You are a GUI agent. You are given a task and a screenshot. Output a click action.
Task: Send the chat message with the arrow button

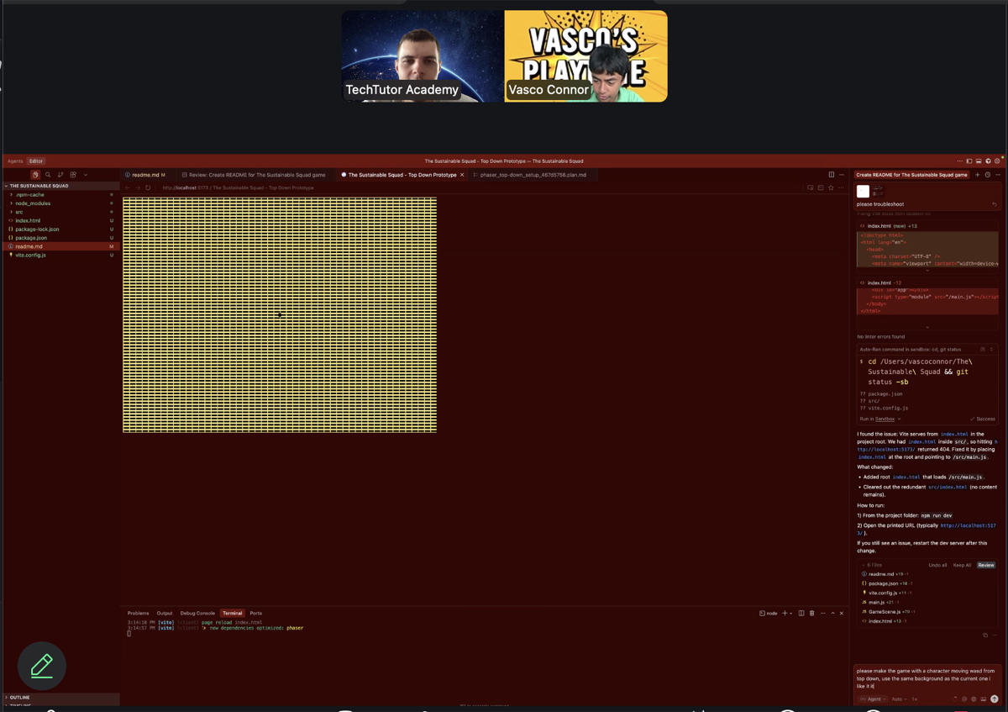(994, 699)
